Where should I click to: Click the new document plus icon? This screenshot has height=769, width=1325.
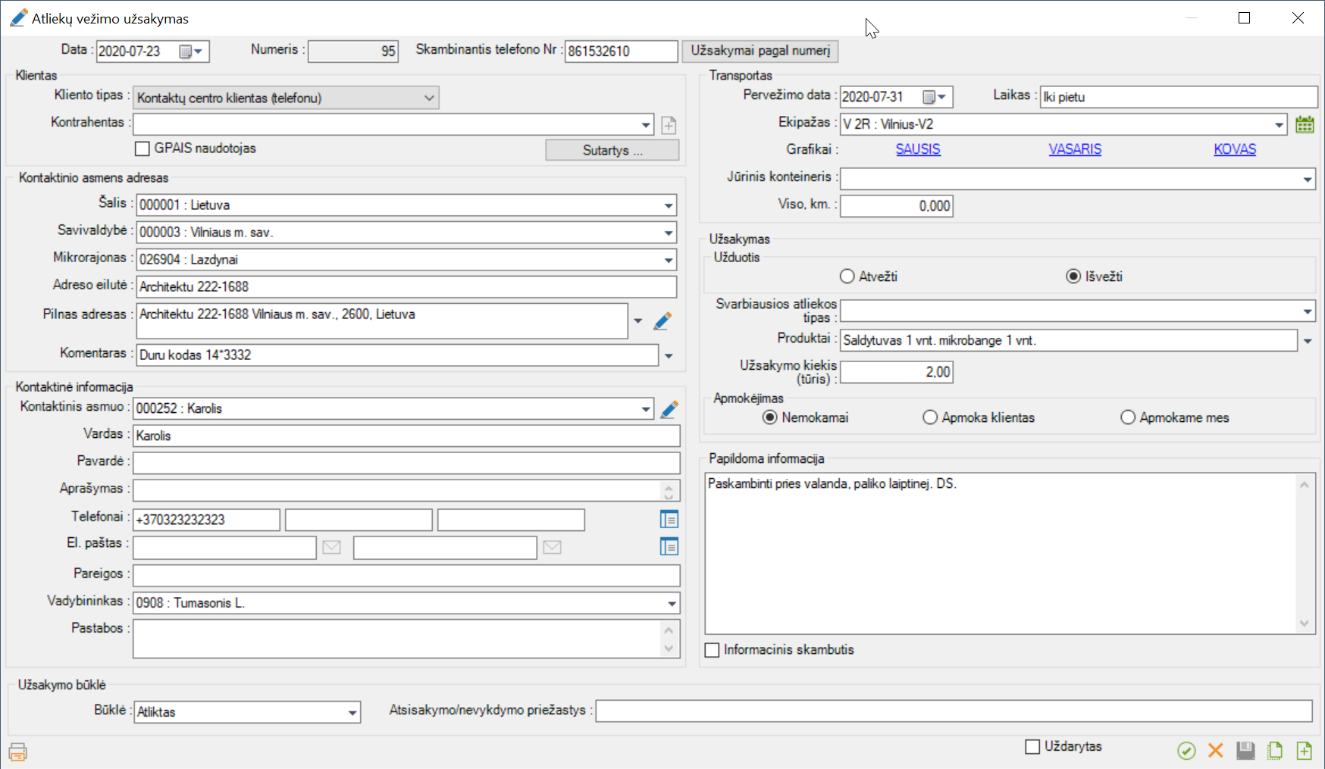point(1304,750)
